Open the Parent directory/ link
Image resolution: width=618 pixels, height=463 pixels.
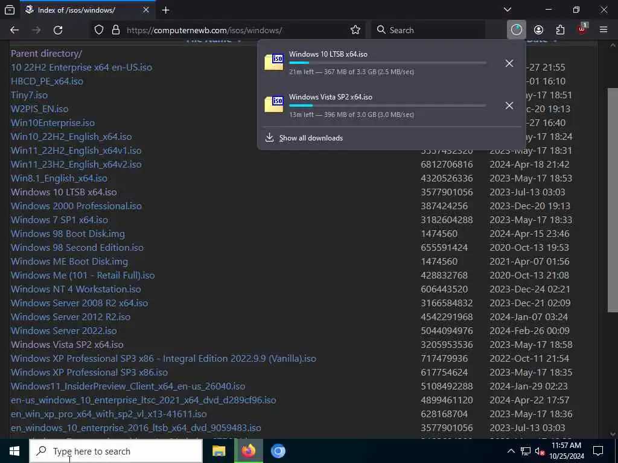click(46, 53)
